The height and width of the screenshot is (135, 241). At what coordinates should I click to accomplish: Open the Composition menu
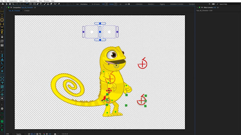pyautogui.click(x=13, y=1)
